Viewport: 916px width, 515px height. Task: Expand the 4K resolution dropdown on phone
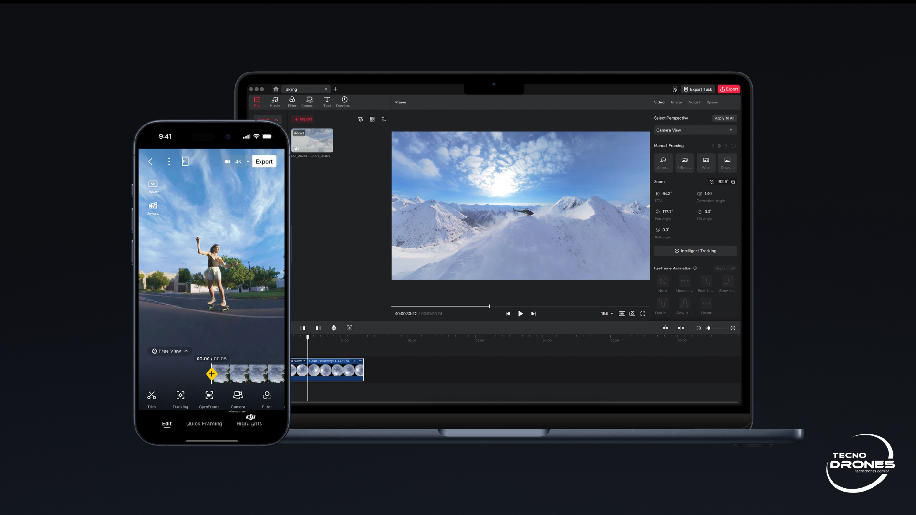[x=242, y=162]
